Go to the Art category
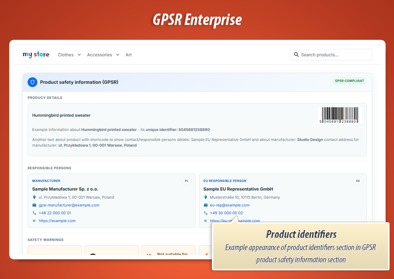The height and width of the screenshot is (279, 394). click(x=129, y=55)
